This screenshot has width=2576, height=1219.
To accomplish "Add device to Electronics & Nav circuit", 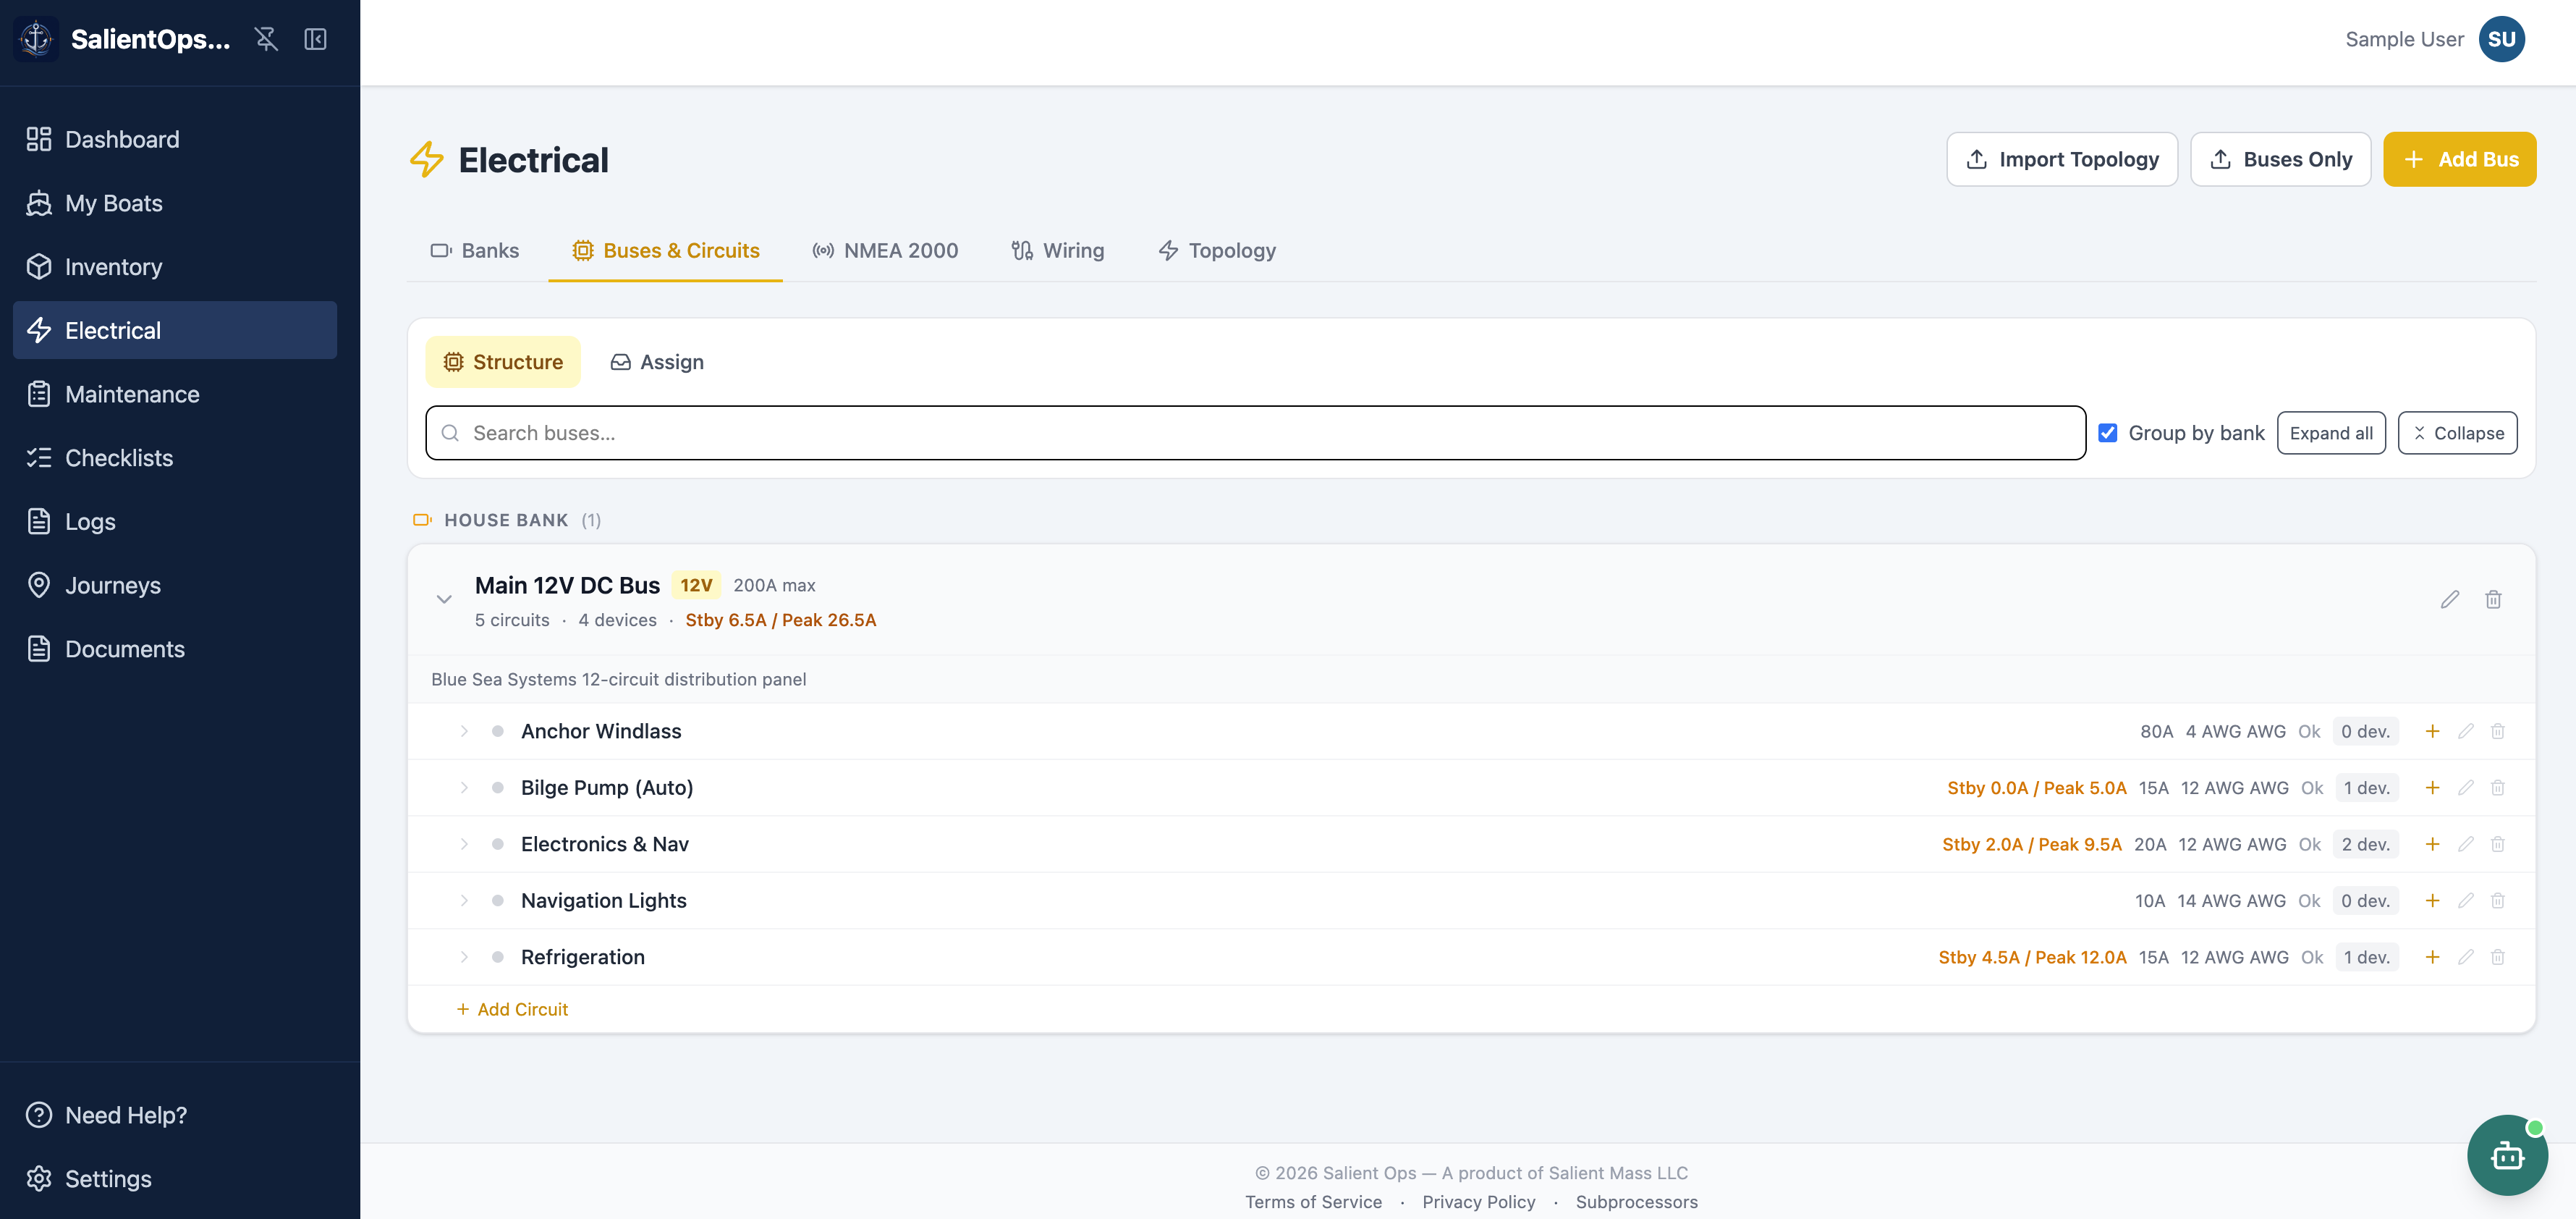I will point(2432,844).
